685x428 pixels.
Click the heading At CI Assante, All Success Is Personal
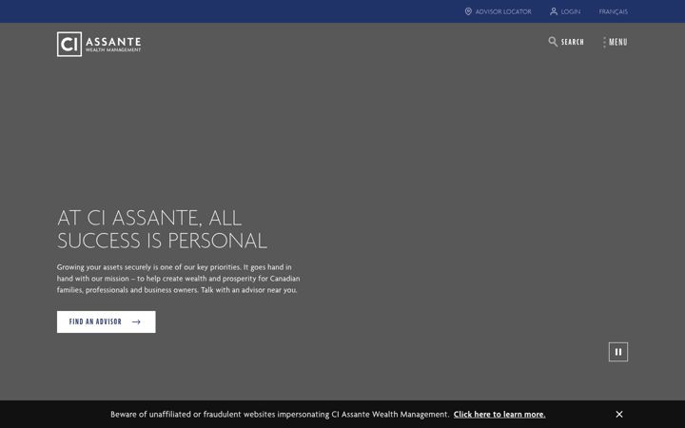162,229
